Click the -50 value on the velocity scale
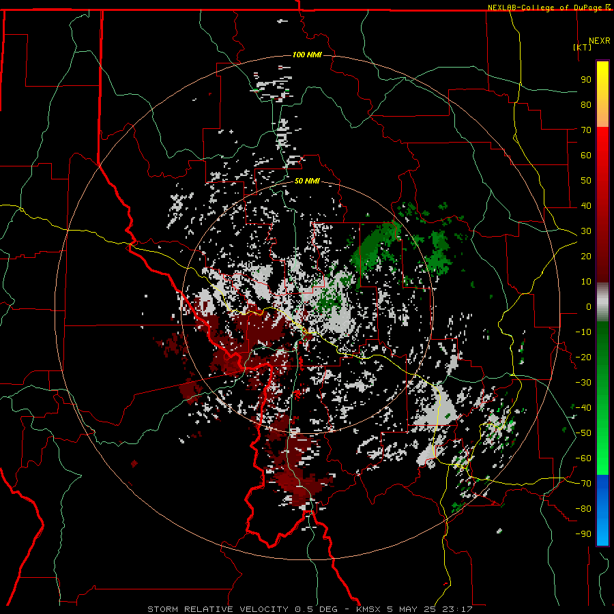 583,433
